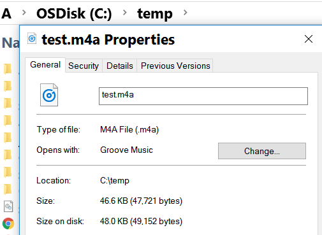Image resolution: width=322 pixels, height=235 pixels.
Task: Select the bottom folder icon above settings file
Action: (8, 189)
